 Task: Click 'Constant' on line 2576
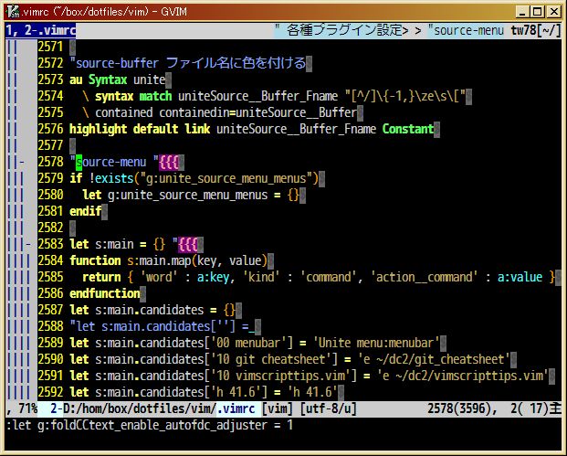[x=408, y=129]
